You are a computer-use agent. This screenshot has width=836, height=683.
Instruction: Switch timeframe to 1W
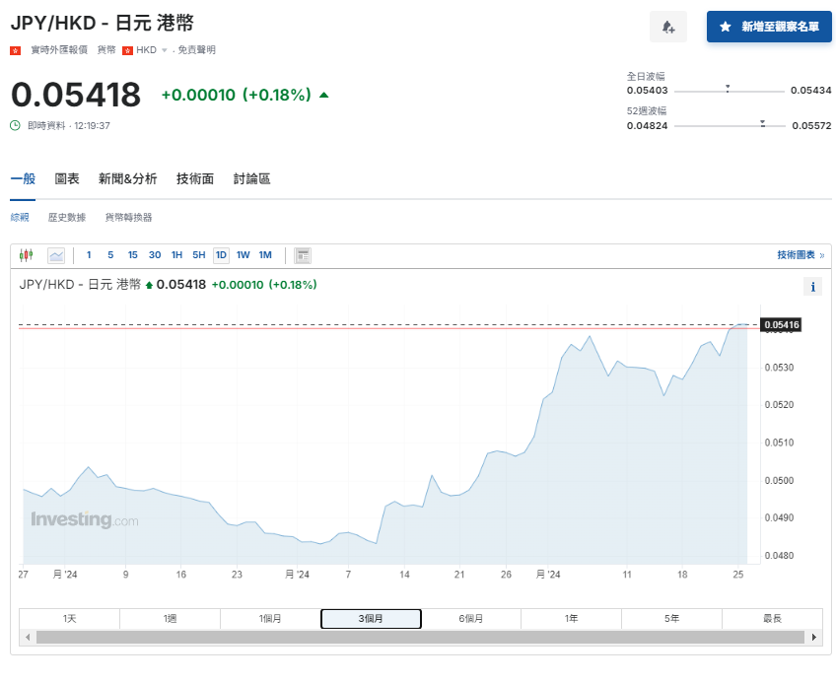[243, 254]
